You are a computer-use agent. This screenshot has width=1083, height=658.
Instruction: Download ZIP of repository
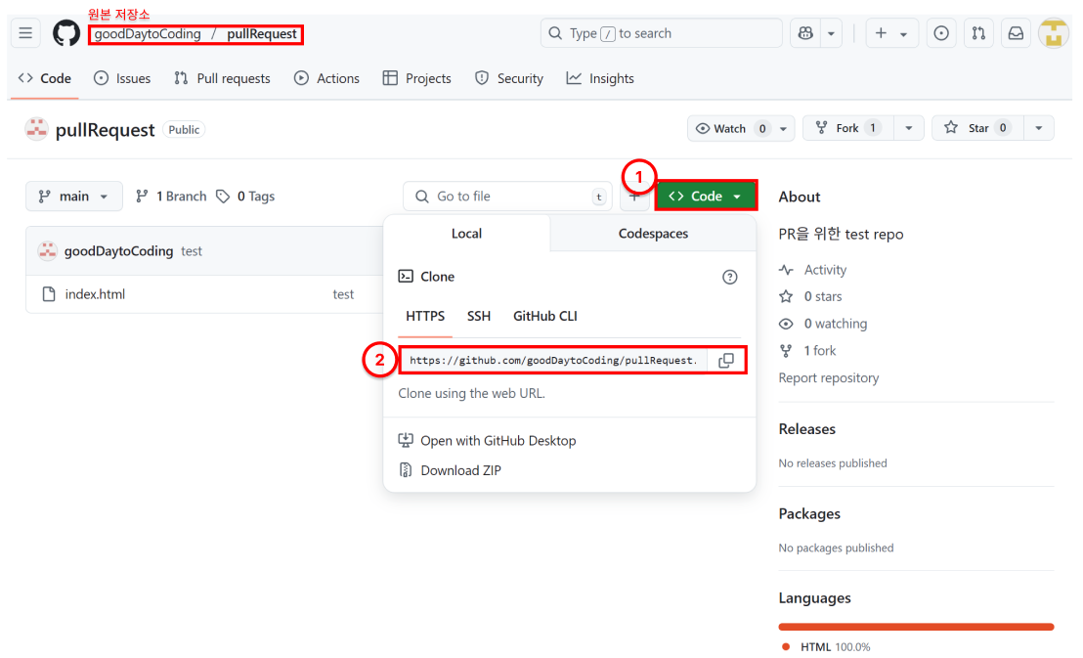(451, 470)
